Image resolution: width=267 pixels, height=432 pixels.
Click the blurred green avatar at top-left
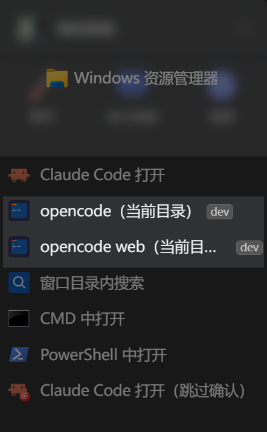25,28
